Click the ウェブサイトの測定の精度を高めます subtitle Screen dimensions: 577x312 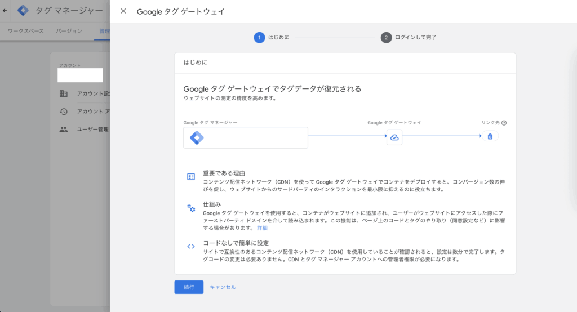(x=230, y=98)
